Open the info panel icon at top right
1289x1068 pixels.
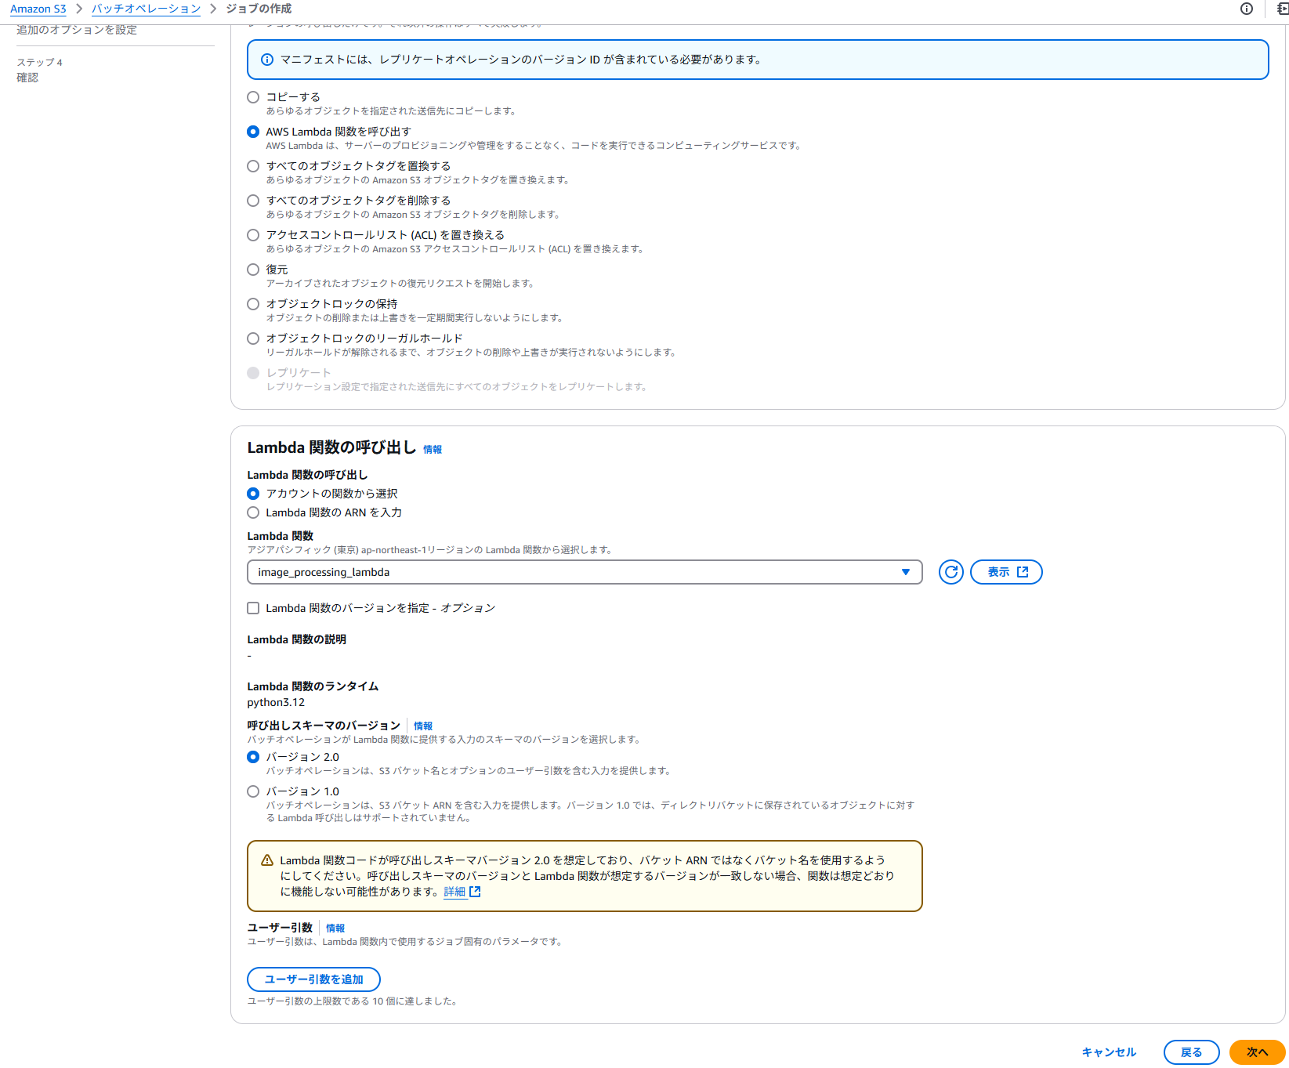tap(1247, 9)
